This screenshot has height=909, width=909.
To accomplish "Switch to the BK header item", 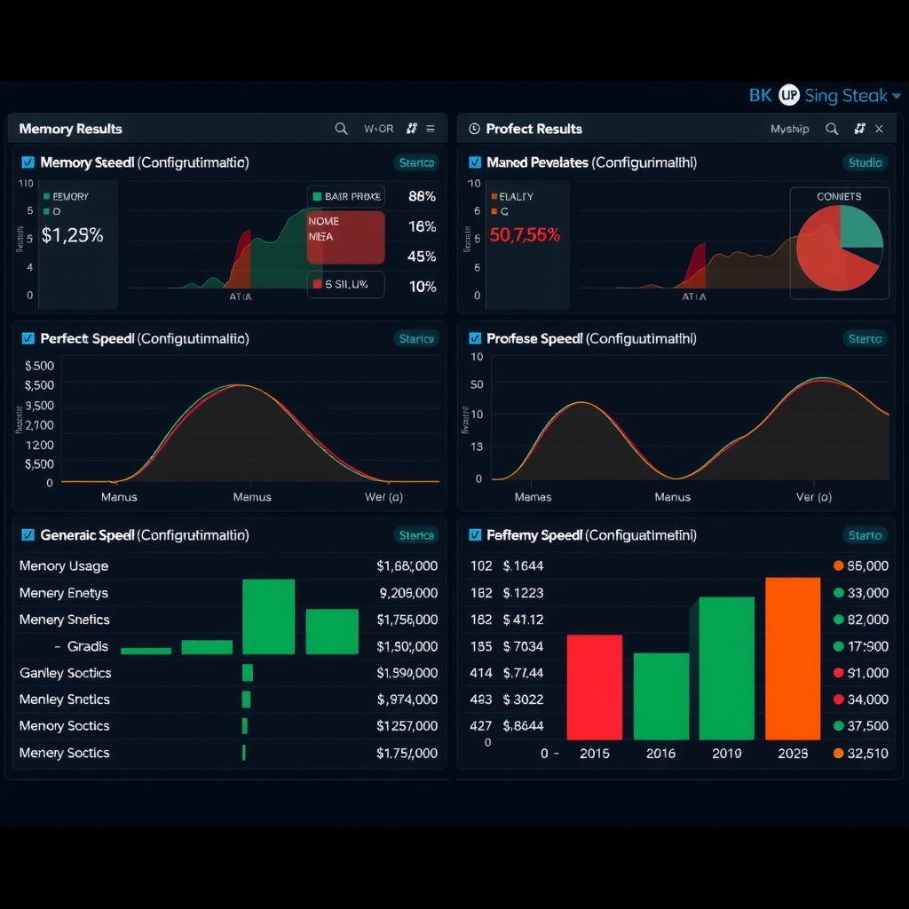I will 759,95.
